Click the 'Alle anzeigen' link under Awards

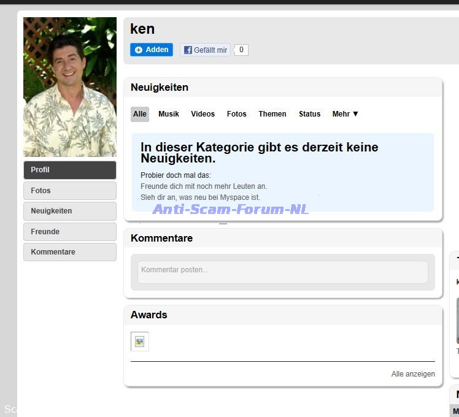413,374
